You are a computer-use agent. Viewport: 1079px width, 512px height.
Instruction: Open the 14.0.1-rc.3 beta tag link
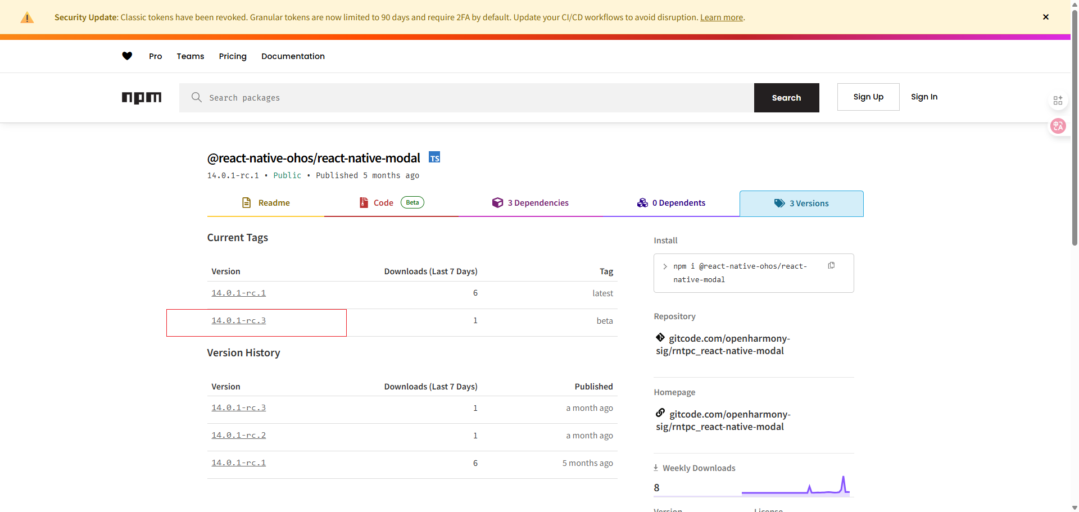238,320
